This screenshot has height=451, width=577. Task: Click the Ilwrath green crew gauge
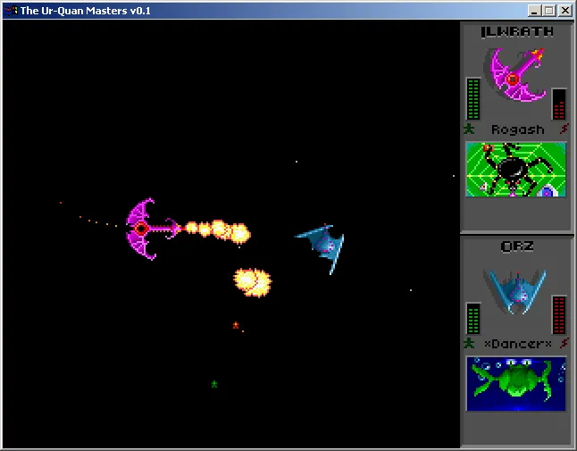click(x=473, y=99)
